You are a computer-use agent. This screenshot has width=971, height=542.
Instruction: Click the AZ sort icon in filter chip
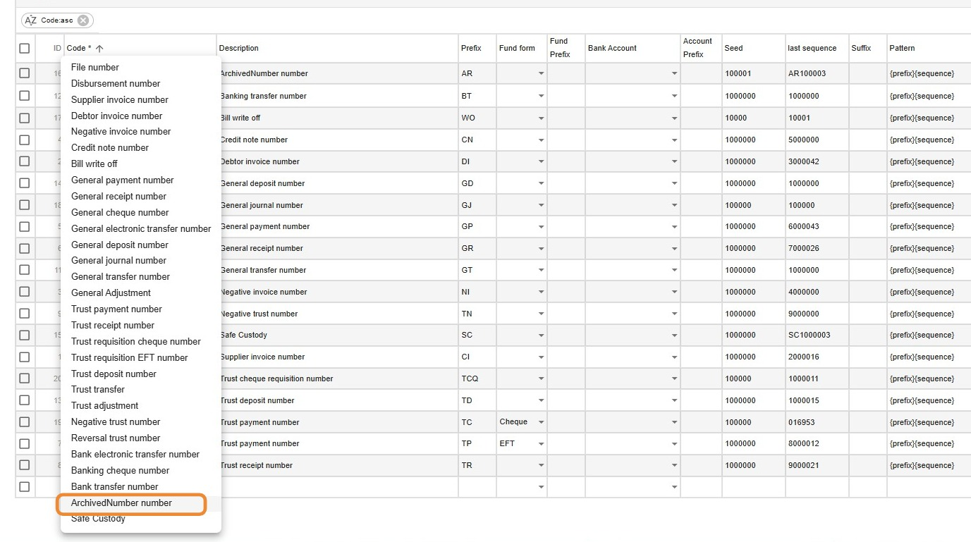coord(30,20)
